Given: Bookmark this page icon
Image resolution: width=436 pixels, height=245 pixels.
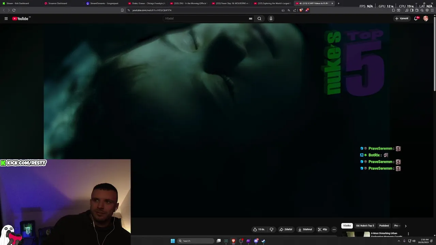Looking at the screenshot, I should 122,10.
